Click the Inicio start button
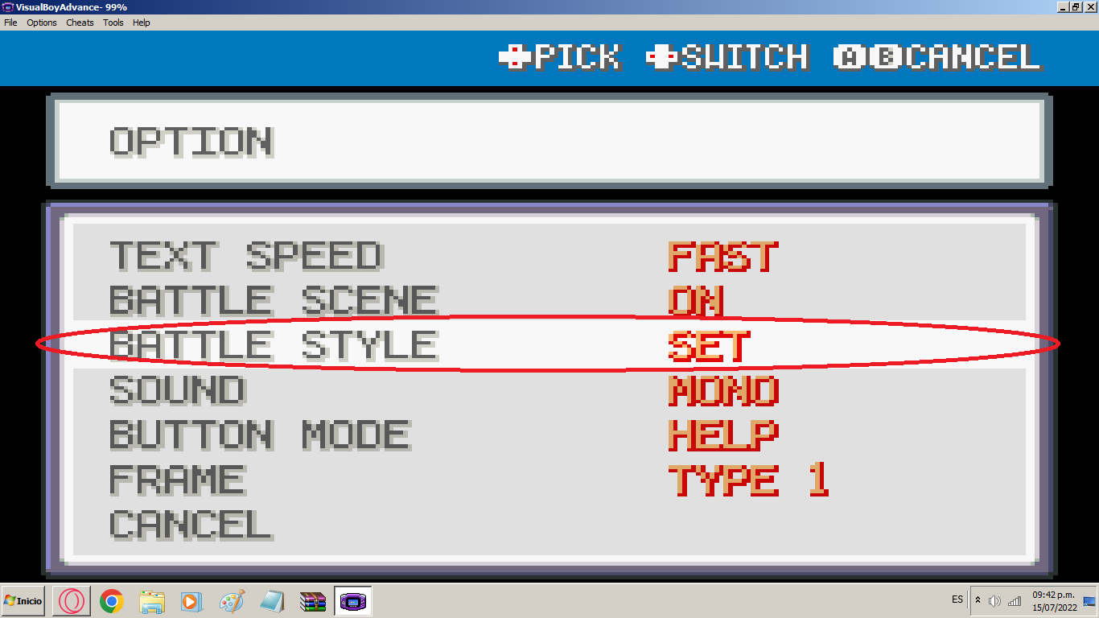This screenshot has height=618, width=1099. pyautogui.click(x=23, y=601)
